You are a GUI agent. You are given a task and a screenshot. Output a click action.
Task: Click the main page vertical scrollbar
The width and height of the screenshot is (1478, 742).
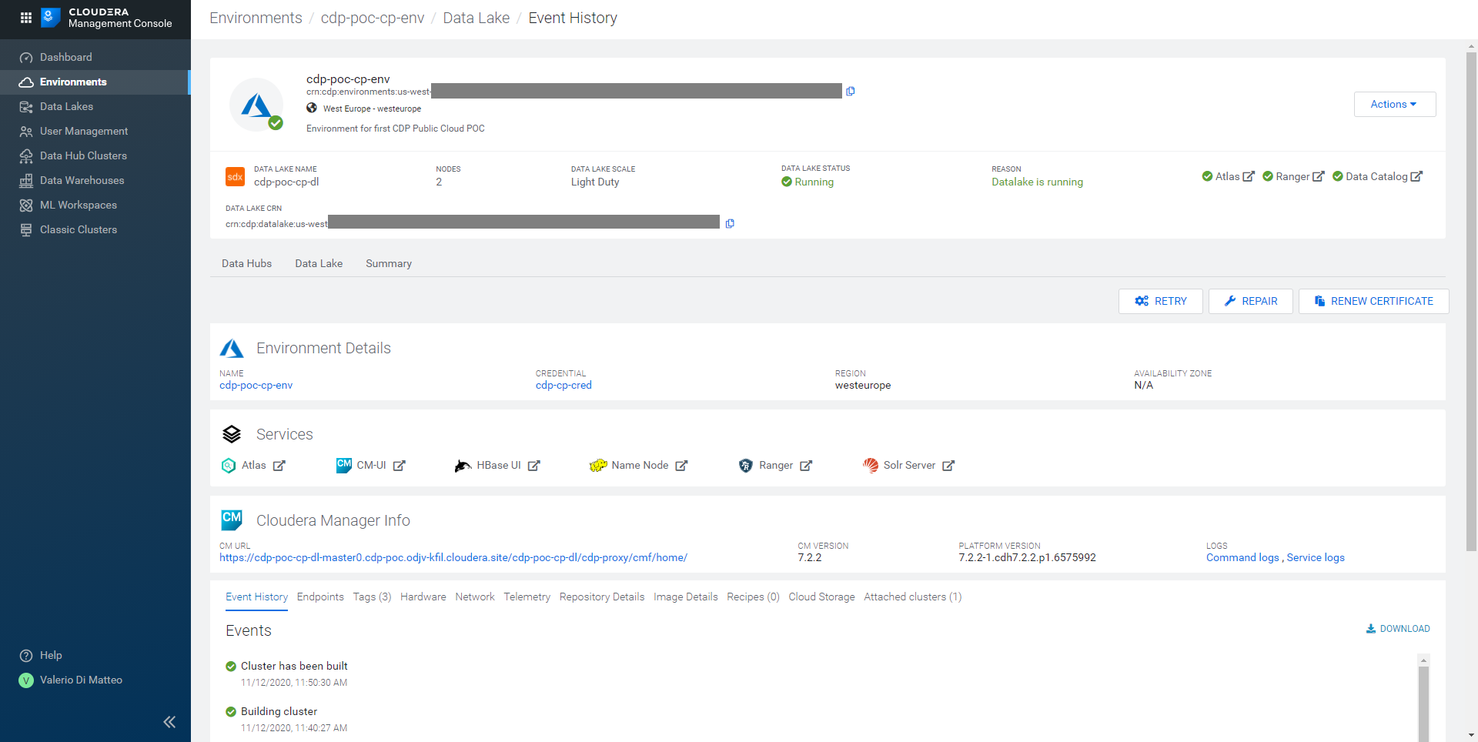[x=1471, y=300]
